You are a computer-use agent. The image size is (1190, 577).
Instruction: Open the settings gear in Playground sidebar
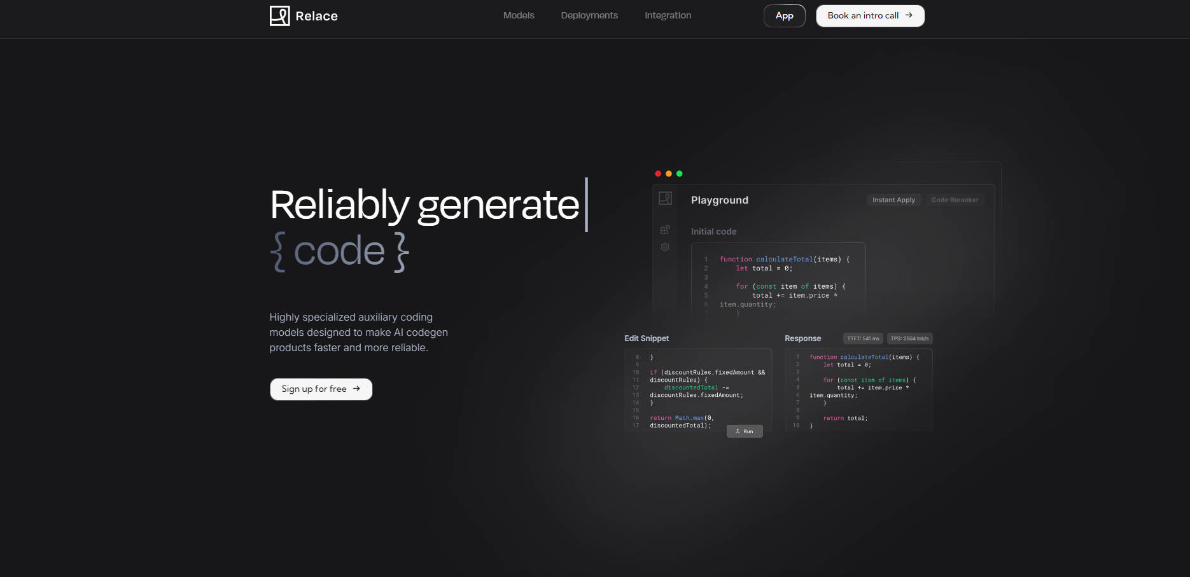[665, 247]
